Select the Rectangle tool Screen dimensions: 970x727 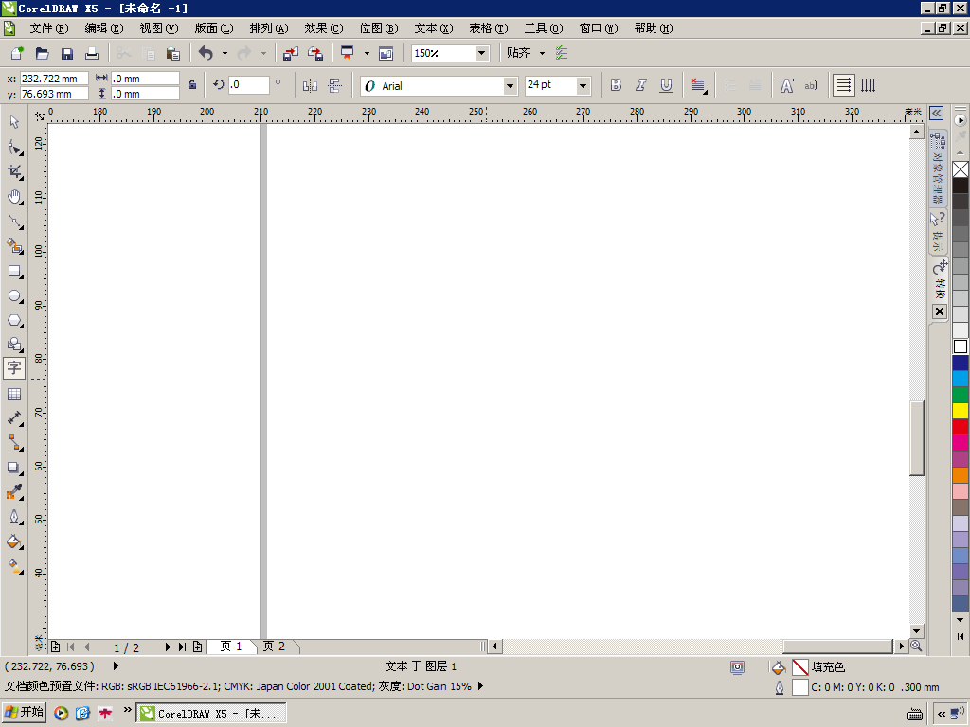click(x=14, y=271)
